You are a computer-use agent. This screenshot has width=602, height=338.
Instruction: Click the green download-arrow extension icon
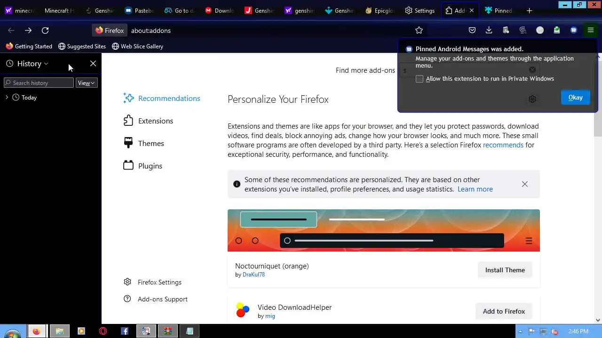click(557, 30)
